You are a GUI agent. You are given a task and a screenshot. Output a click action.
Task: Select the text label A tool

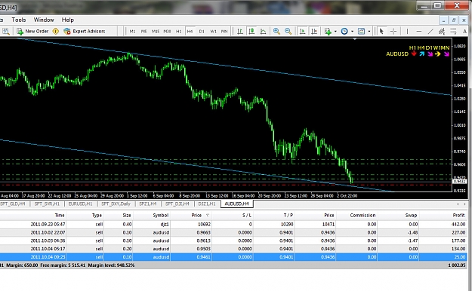pos(464,31)
